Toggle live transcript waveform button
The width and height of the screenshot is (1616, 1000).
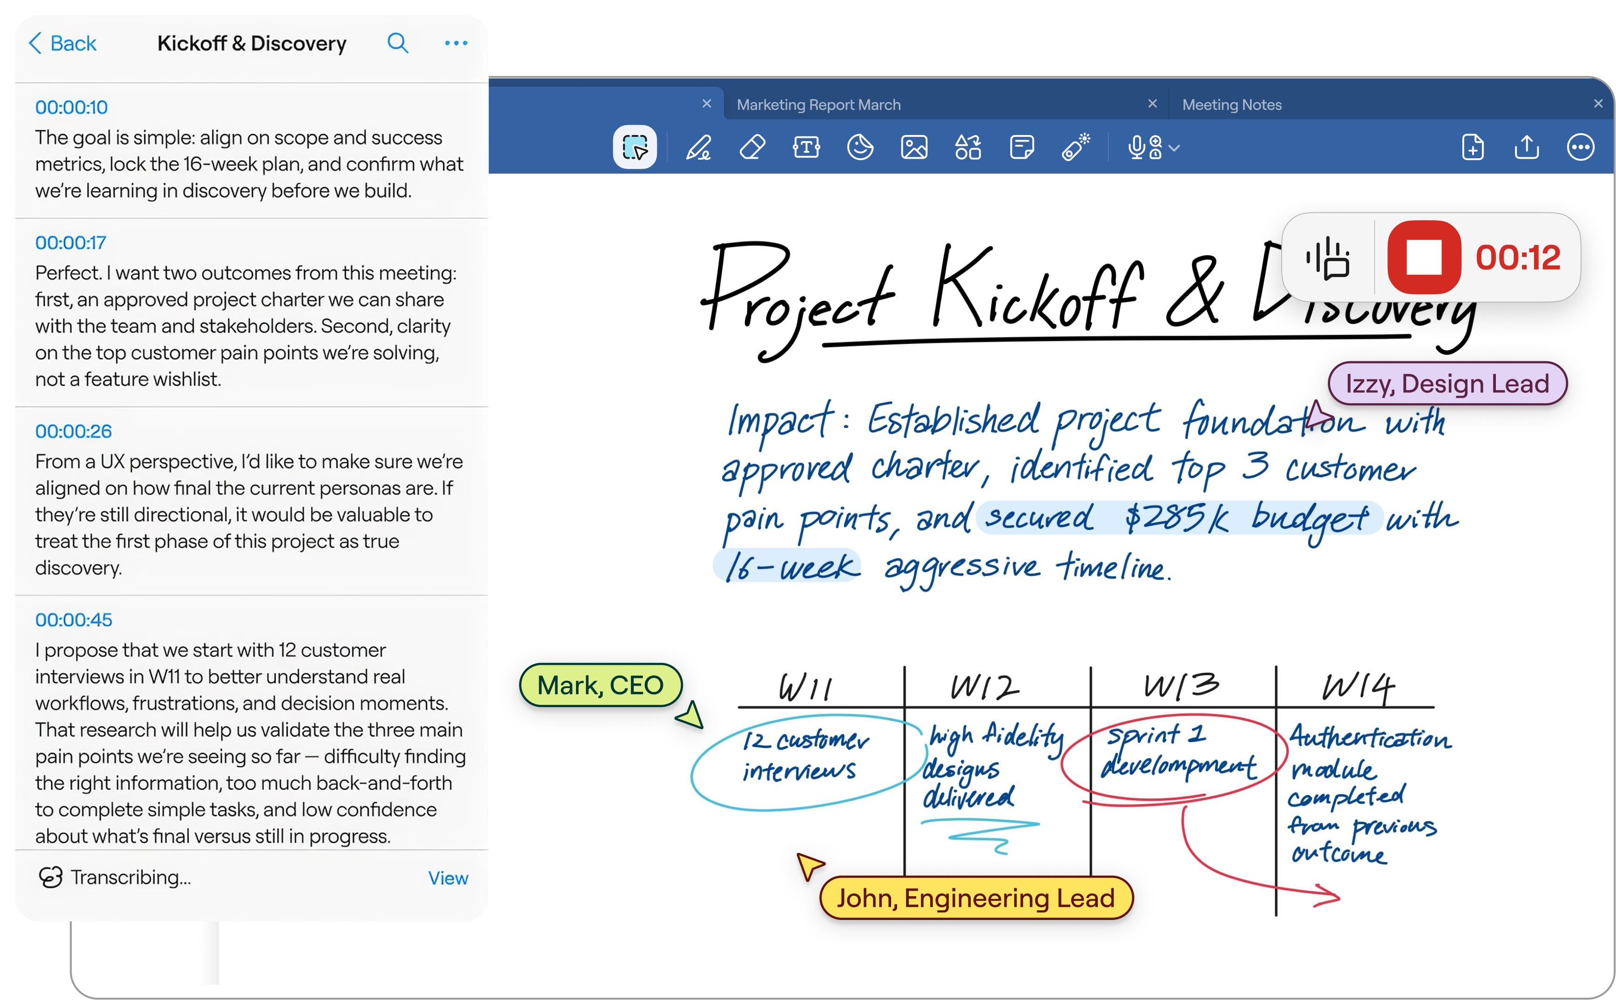pos(1328,257)
